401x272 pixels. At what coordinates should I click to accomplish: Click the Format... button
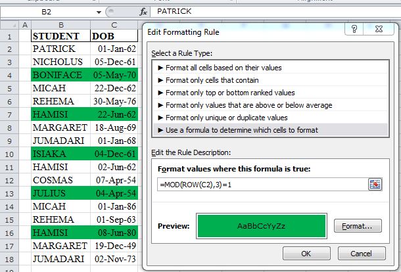click(x=358, y=226)
